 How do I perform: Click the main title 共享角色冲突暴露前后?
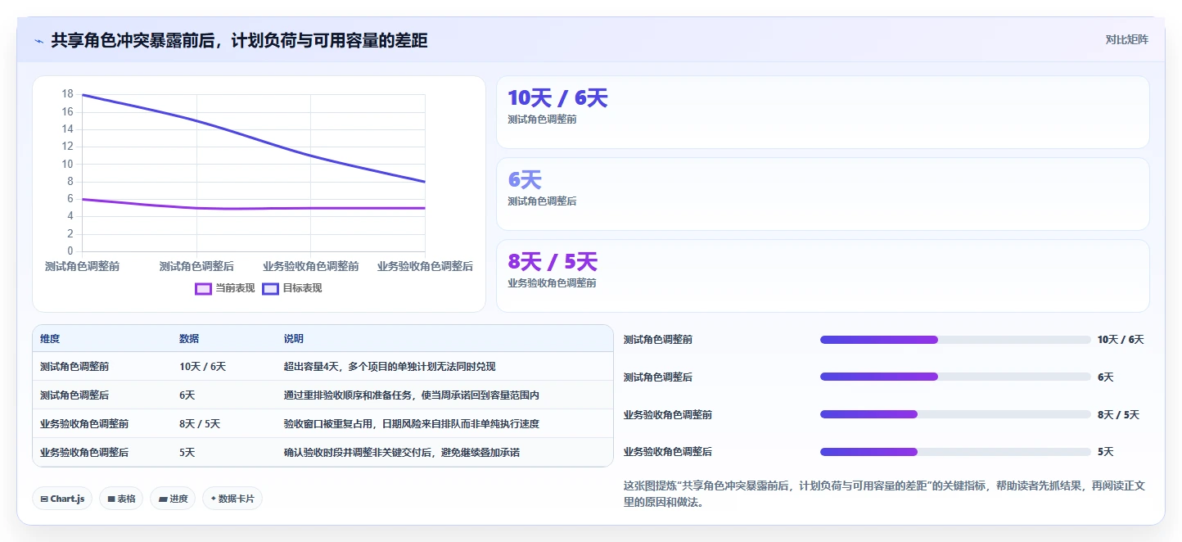(x=239, y=41)
